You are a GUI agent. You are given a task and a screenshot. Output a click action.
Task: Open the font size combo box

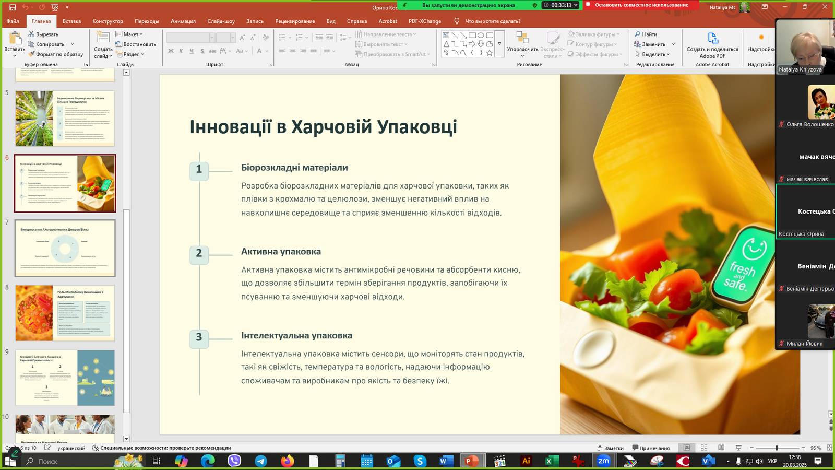pyautogui.click(x=226, y=38)
